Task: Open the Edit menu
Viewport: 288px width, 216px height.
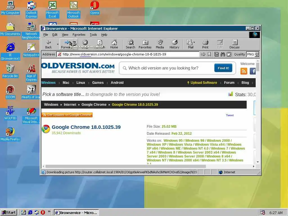Action: pos(55,35)
